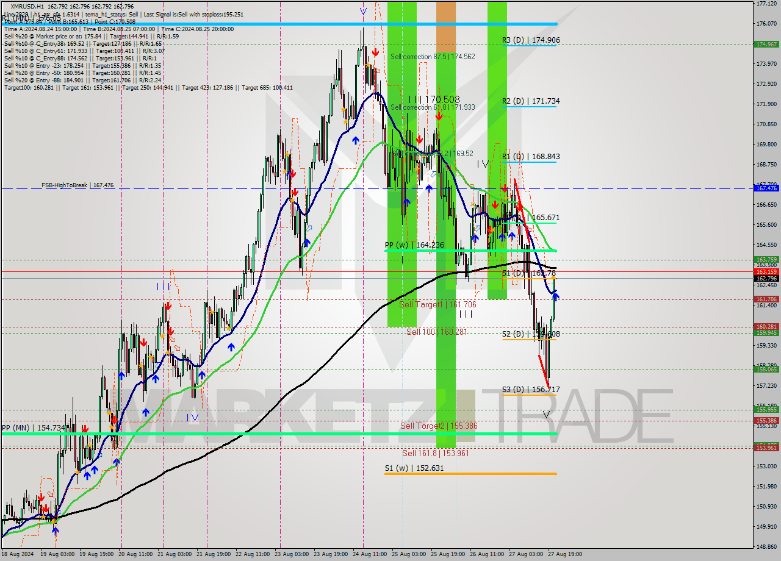The image size is (781, 561).
Task: Click the 'Sell Target2 | 155.386' label
Action: coord(438,425)
